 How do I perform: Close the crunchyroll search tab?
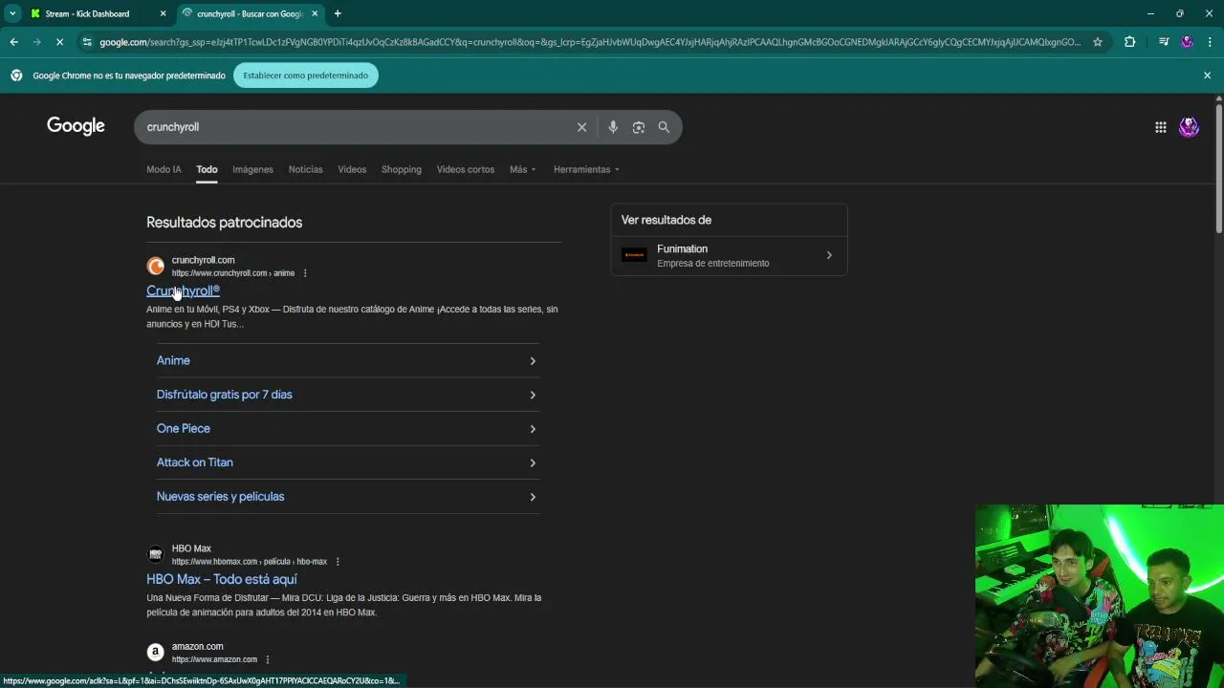(x=315, y=13)
